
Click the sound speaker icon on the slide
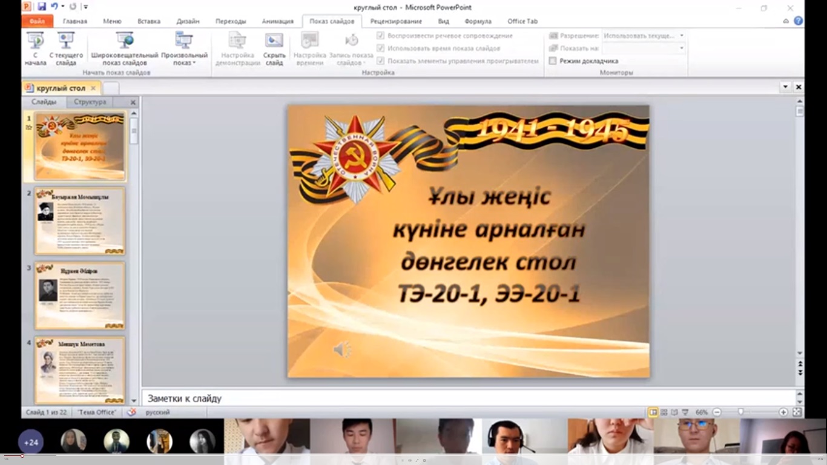pyautogui.click(x=342, y=349)
